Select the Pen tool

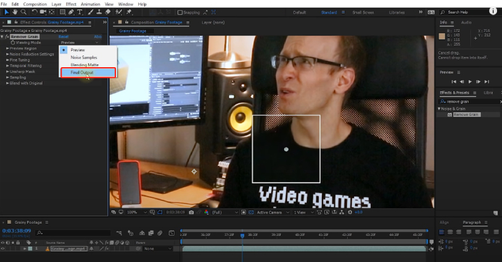click(x=72, y=12)
